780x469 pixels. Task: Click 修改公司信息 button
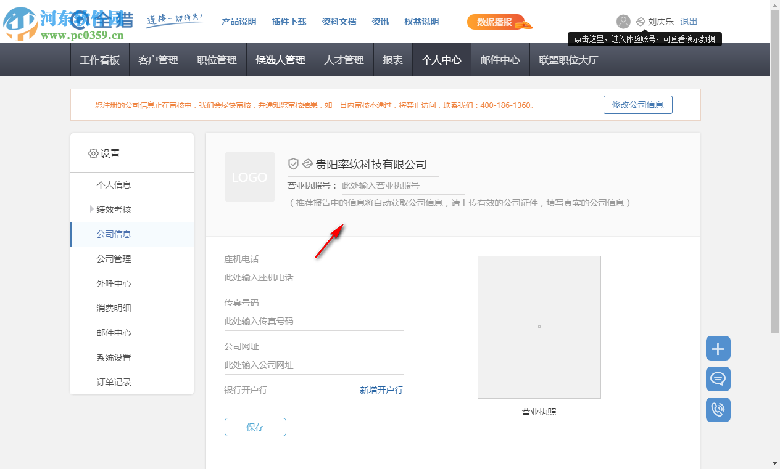click(638, 105)
